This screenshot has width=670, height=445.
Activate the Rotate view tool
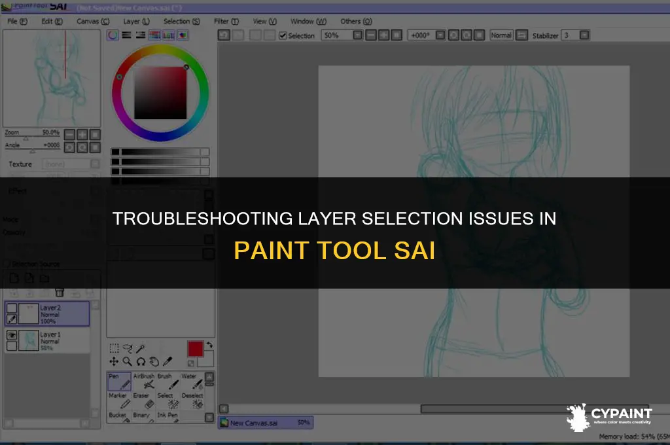pyautogui.click(x=141, y=362)
